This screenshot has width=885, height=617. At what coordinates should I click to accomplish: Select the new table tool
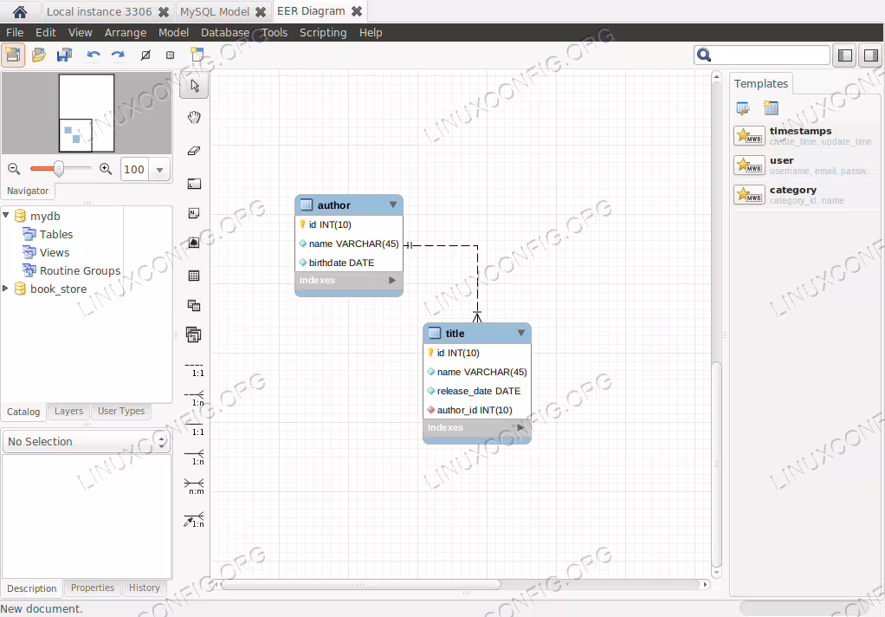(x=194, y=276)
